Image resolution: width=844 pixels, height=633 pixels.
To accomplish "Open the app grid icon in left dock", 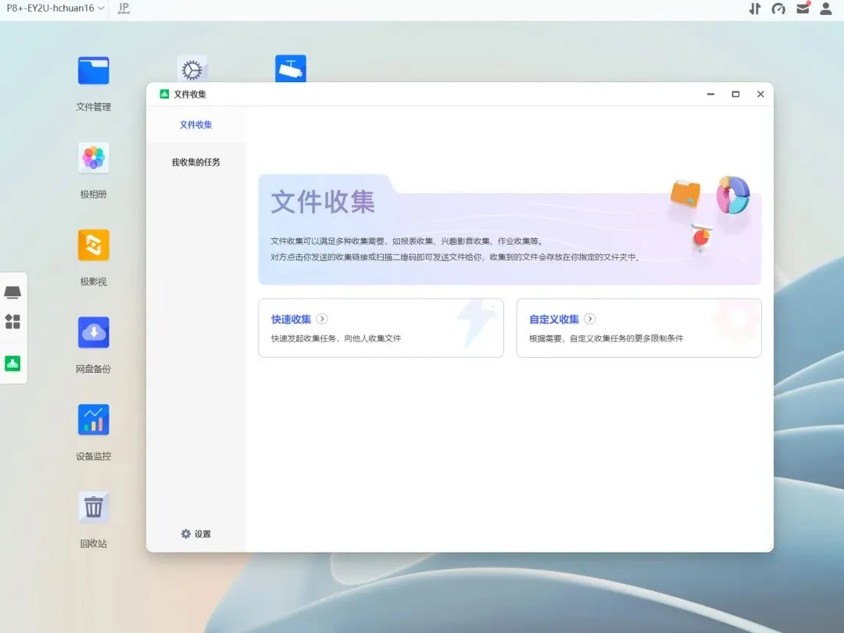I will [13, 322].
